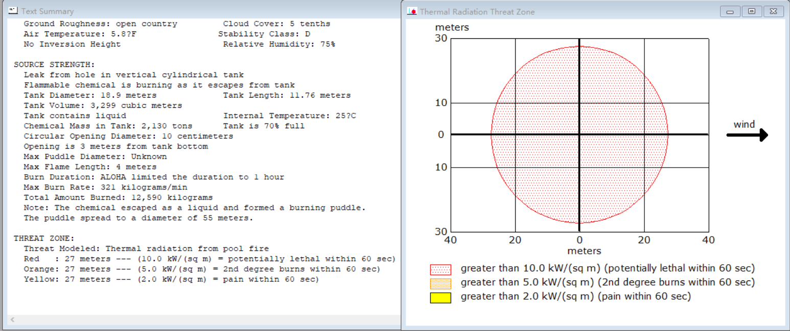Image resolution: width=790 pixels, height=331 pixels.
Task: Click the 'Red : 27 meters' threat line
Action: point(210,259)
